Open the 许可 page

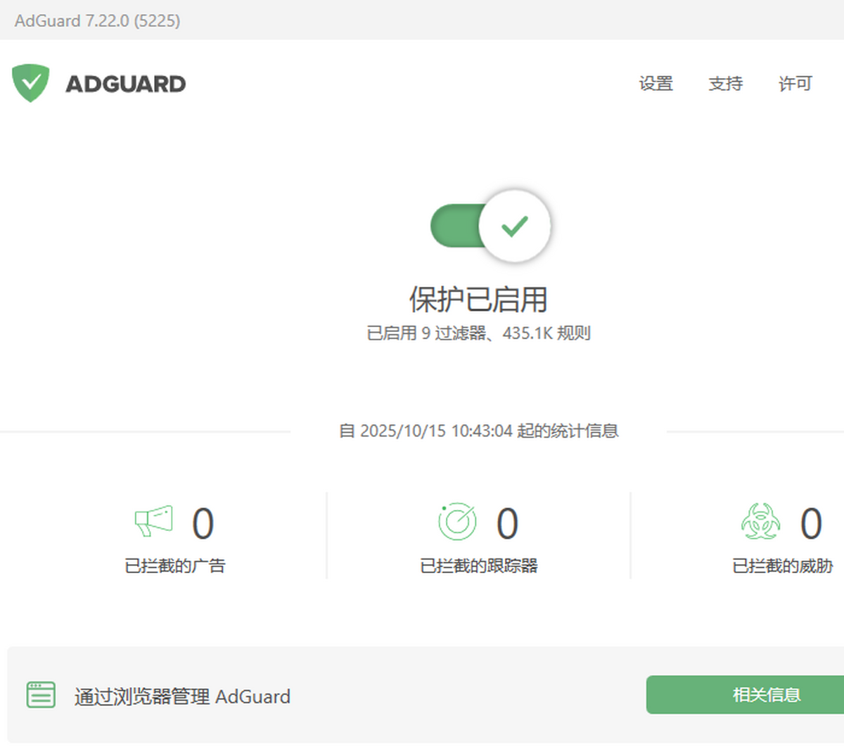(794, 84)
